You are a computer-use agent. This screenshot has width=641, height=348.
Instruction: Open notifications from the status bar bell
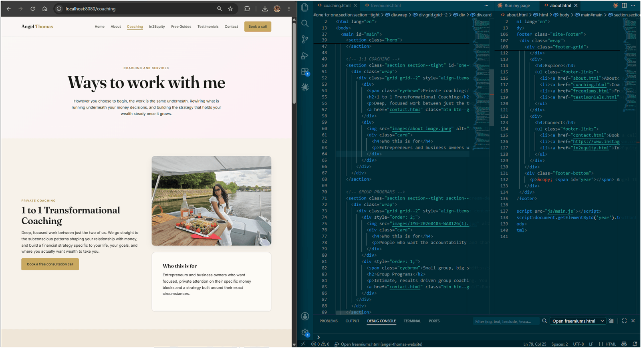[635, 344]
